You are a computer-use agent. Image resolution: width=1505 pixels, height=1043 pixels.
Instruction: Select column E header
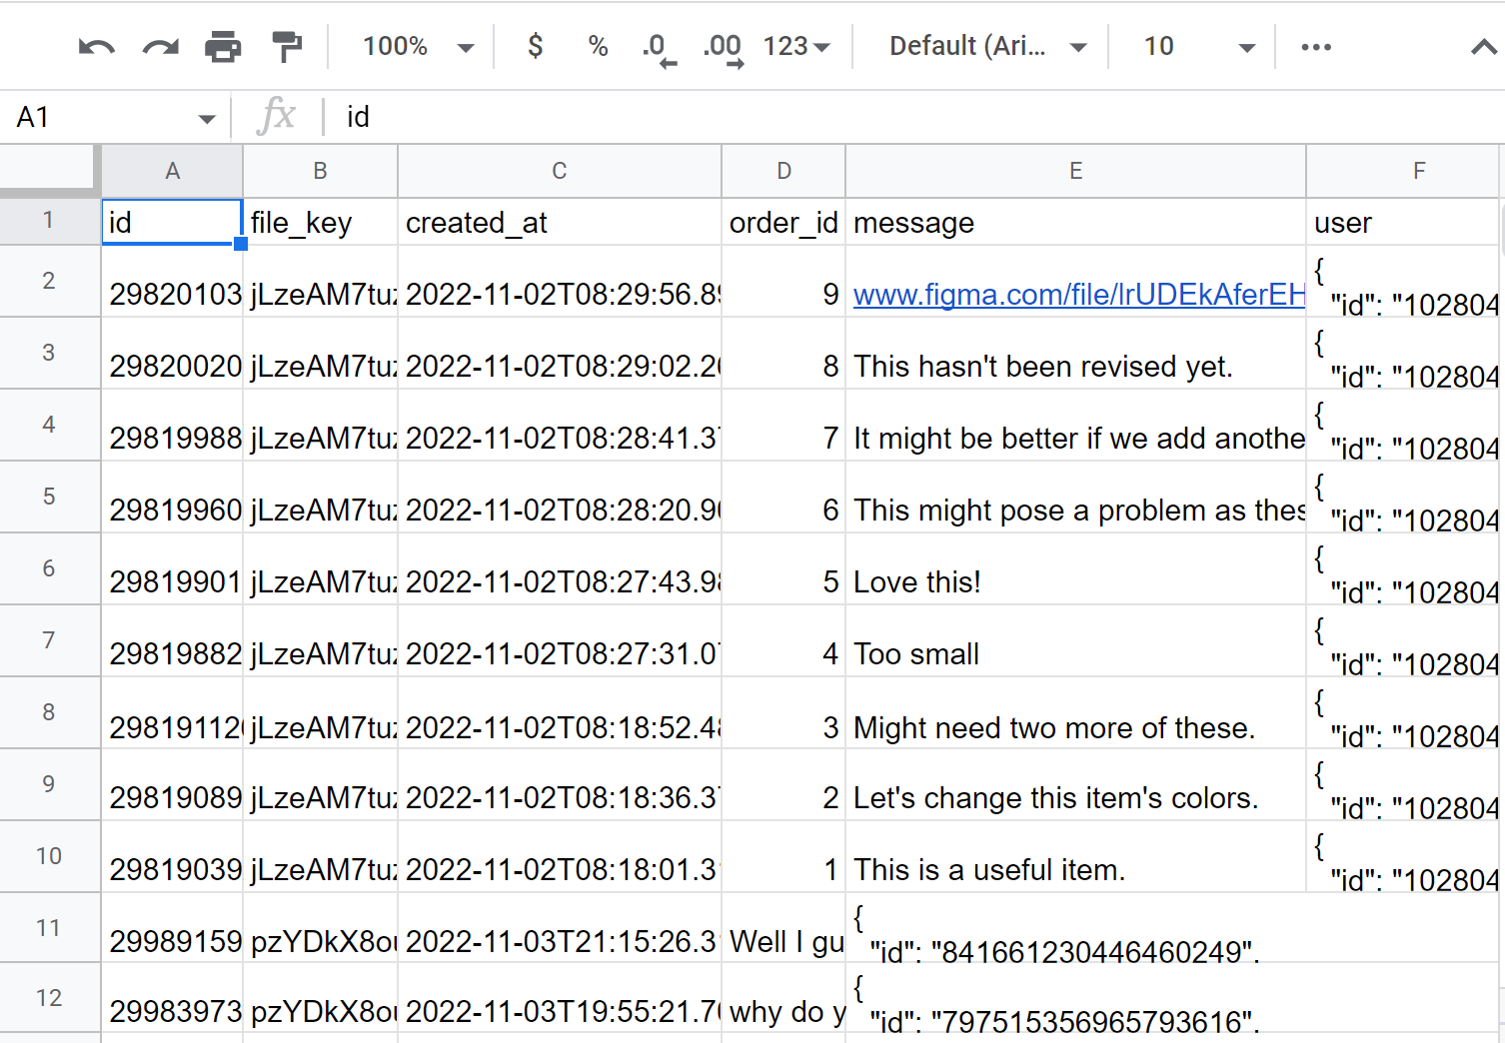[x=1075, y=171]
